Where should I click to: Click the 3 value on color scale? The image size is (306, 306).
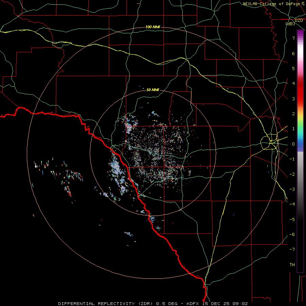point(293,99)
